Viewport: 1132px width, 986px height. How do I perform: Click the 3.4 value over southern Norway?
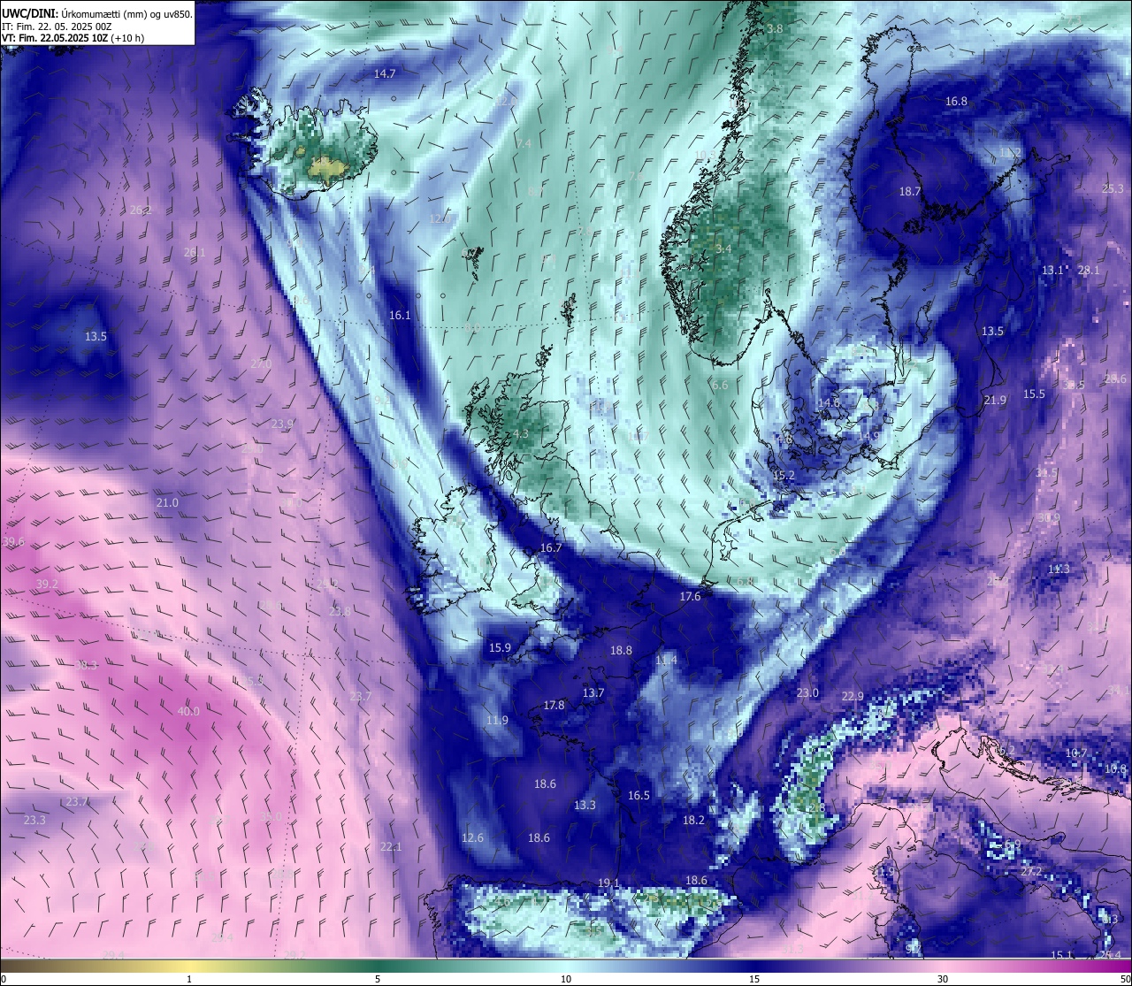point(723,249)
